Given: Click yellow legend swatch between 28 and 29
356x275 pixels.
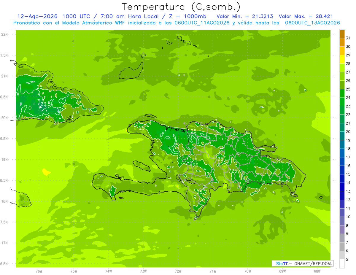Looking at the screenshot, I should pyautogui.click(x=342, y=59).
